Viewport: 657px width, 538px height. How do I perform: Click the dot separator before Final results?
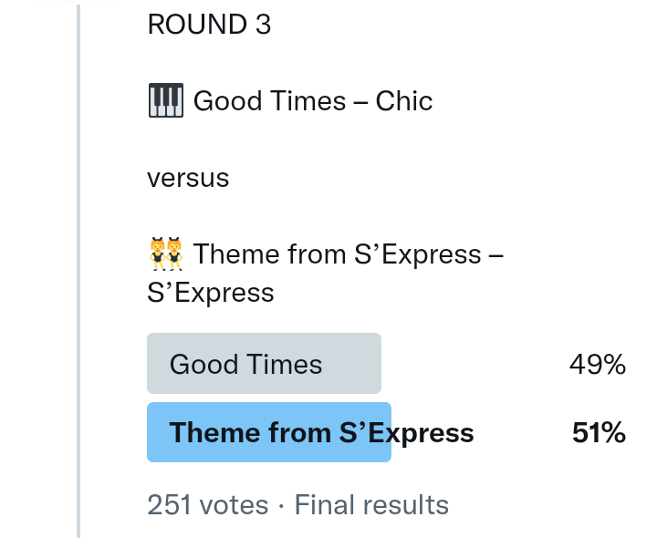tap(281, 505)
